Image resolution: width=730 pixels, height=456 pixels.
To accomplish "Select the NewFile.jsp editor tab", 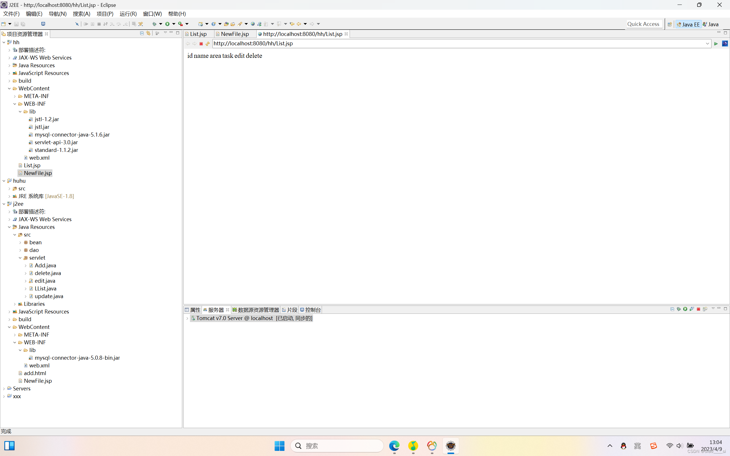I will [233, 34].
